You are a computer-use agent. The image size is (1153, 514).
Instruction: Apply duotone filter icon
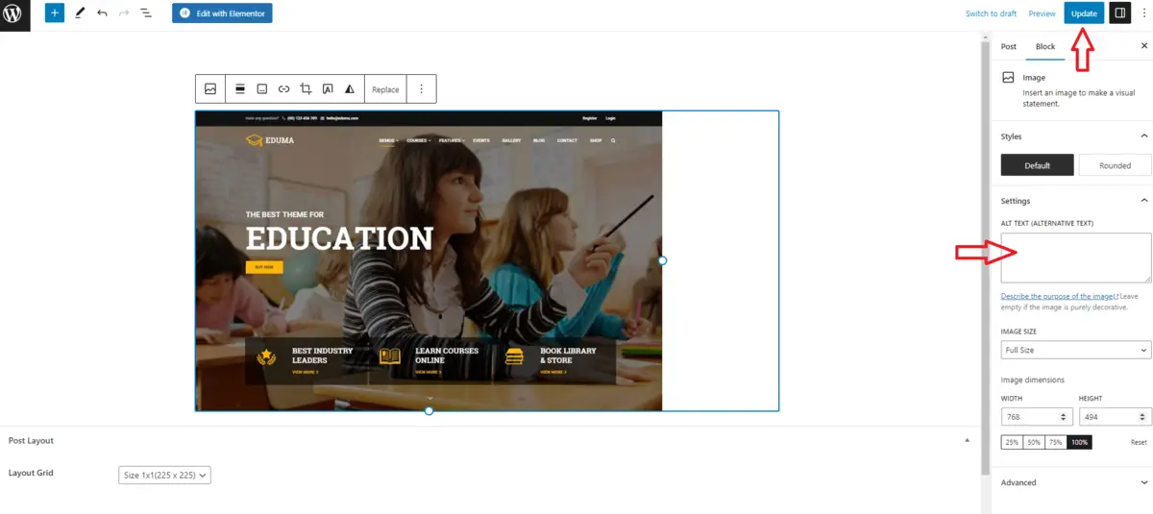coord(350,89)
